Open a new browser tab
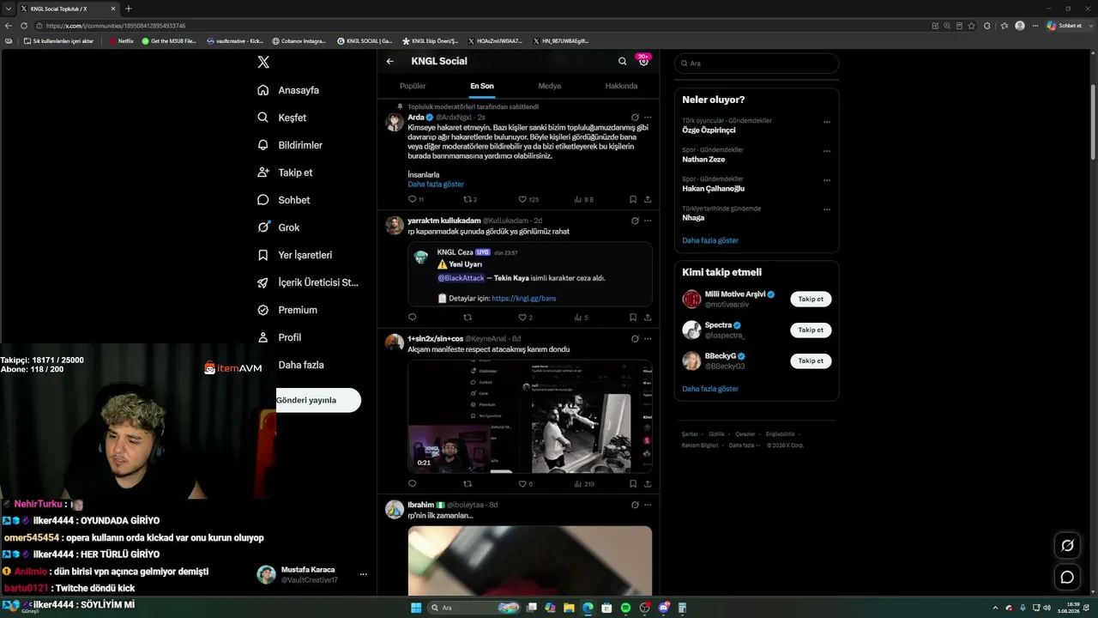 point(129,9)
